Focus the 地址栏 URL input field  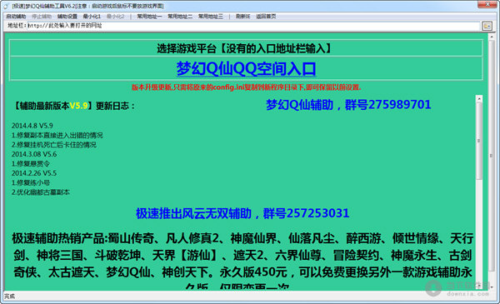click(x=253, y=26)
